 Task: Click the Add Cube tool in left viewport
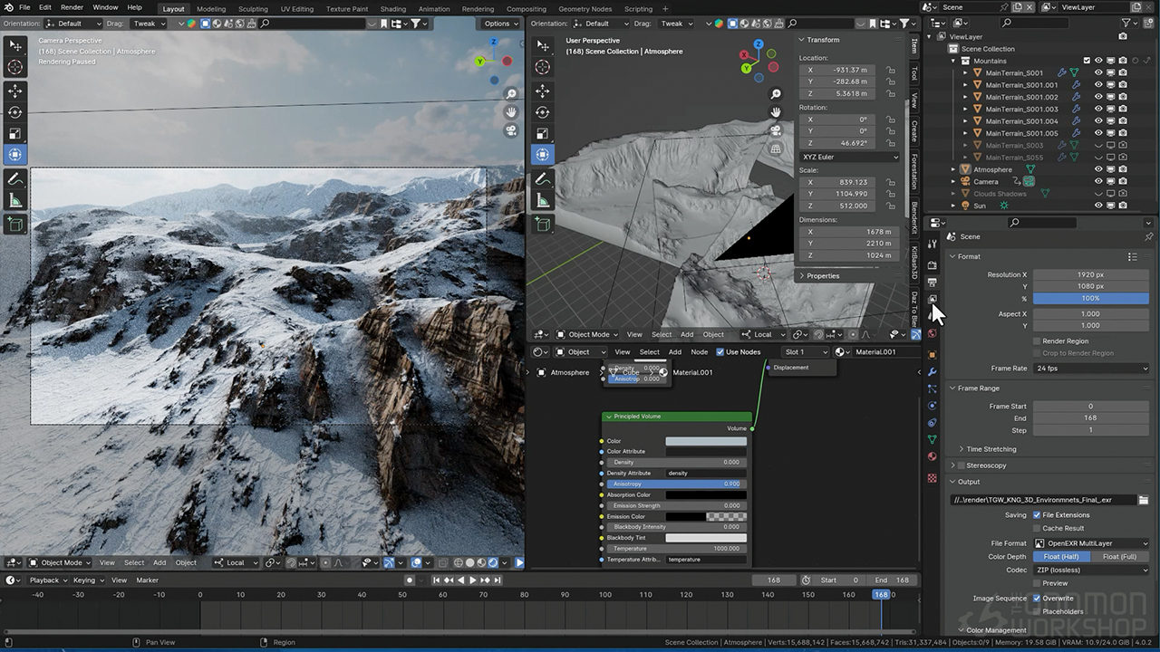15,224
